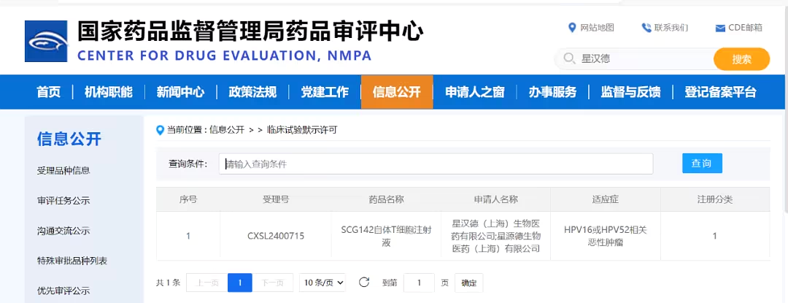Click the 下一页 button

coord(272,283)
